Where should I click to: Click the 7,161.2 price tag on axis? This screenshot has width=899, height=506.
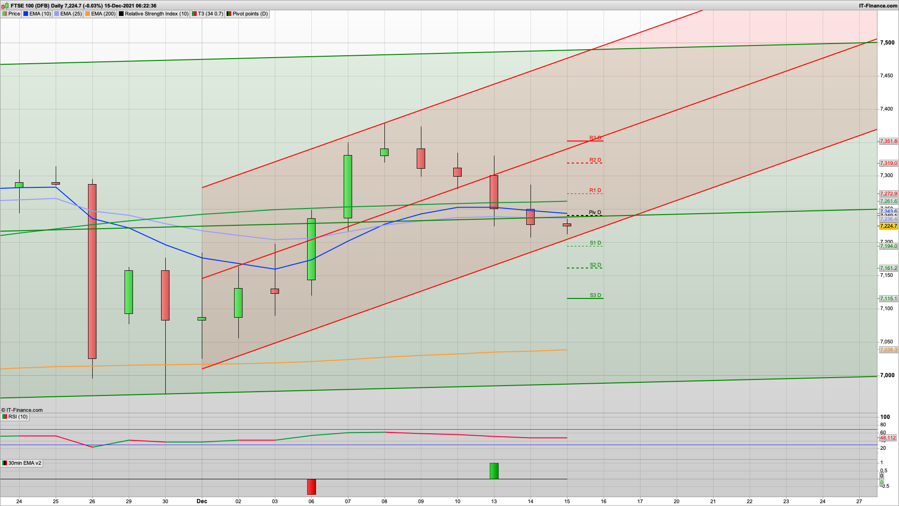coord(888,268)
